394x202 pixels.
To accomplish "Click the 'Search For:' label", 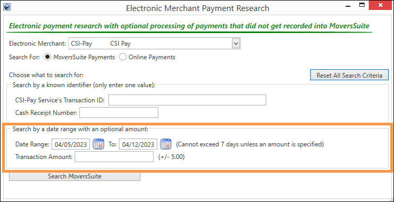I will [x=24, y=57].
